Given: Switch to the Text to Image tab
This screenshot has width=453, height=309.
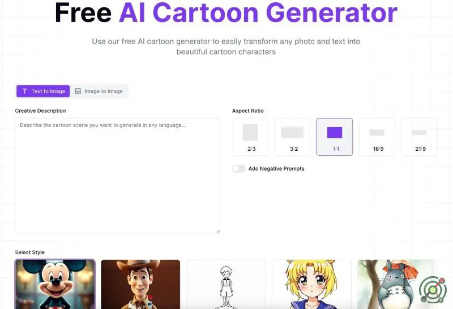Looking at the screenshot, I should coord(43,91).
